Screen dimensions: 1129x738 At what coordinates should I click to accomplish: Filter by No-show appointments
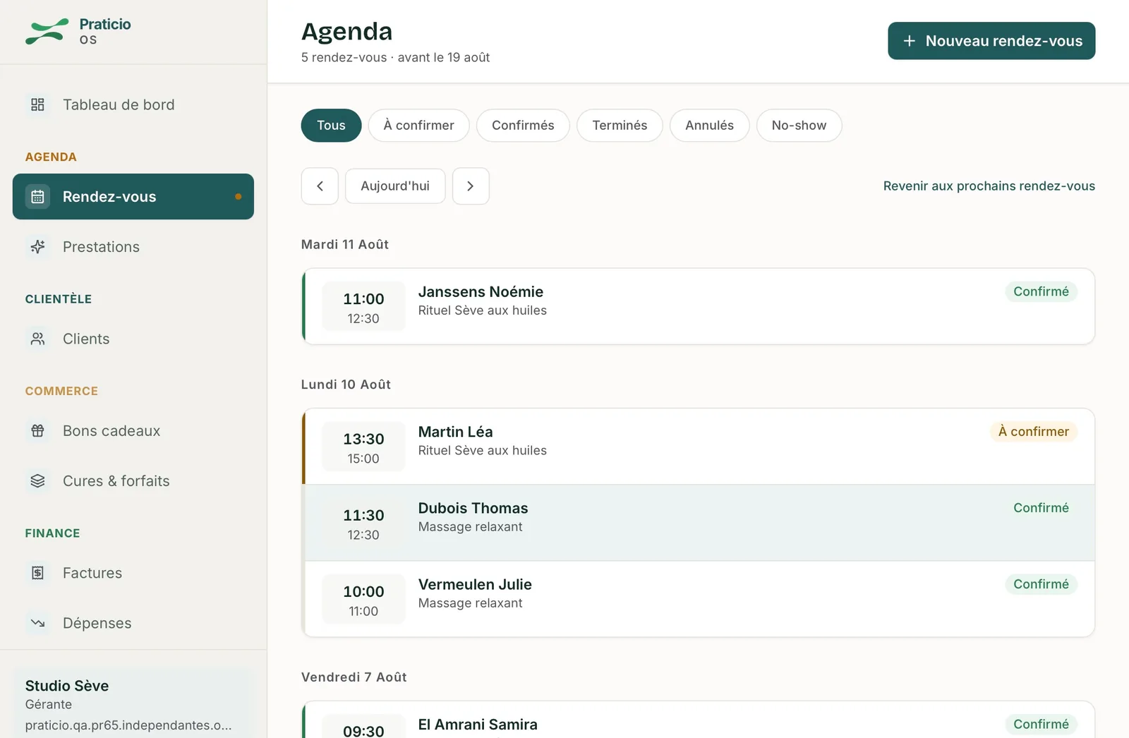click(x=799, y=126)
